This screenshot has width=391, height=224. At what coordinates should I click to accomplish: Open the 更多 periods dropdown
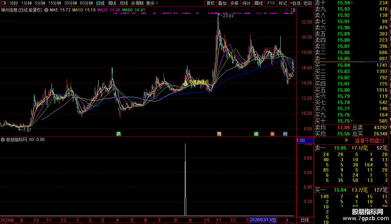pyautogui.click(x=152, y=3)
